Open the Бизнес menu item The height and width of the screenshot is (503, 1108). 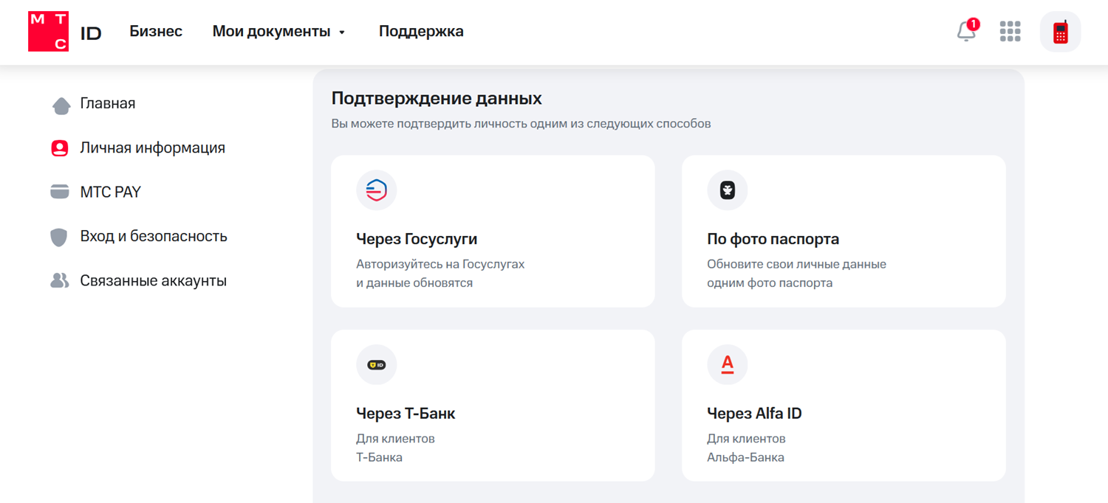[156, 31]
